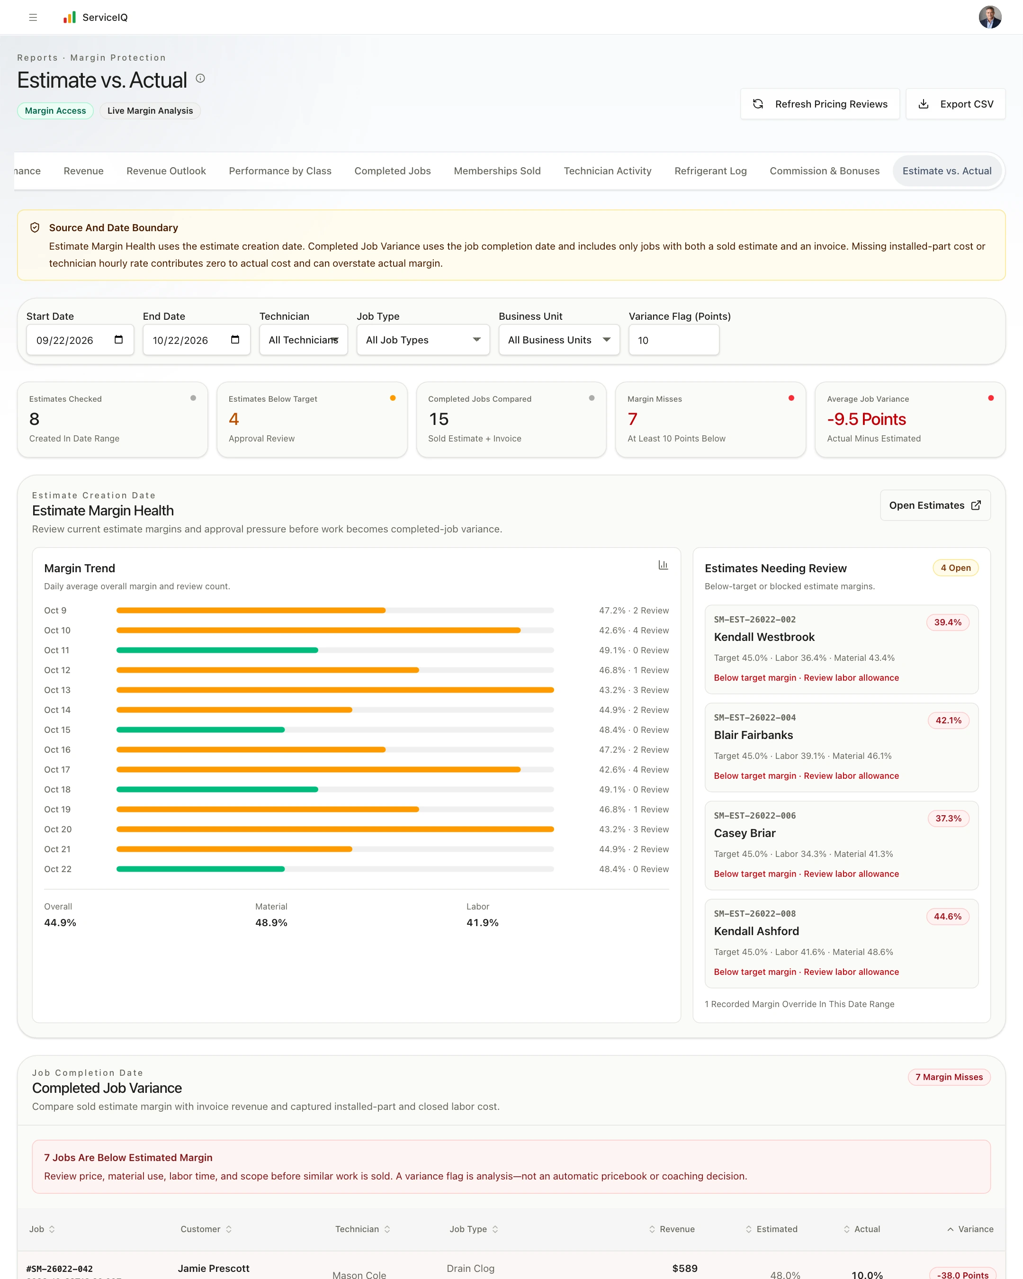Expand the All Job Types dropdown
Image resolution: width=1023 pixels, height=1279 pixels.
tap(423, 340)
